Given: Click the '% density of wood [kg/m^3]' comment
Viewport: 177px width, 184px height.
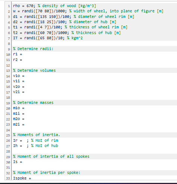Looking at the screenshot, I should (67, 6).
